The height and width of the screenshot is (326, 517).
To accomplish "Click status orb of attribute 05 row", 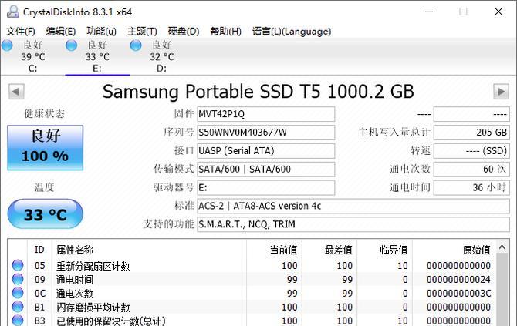I will click(x=18, y=265).
